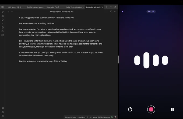Switch to the 'Journaling Feb 6' tab

click(x=53, y=7)
